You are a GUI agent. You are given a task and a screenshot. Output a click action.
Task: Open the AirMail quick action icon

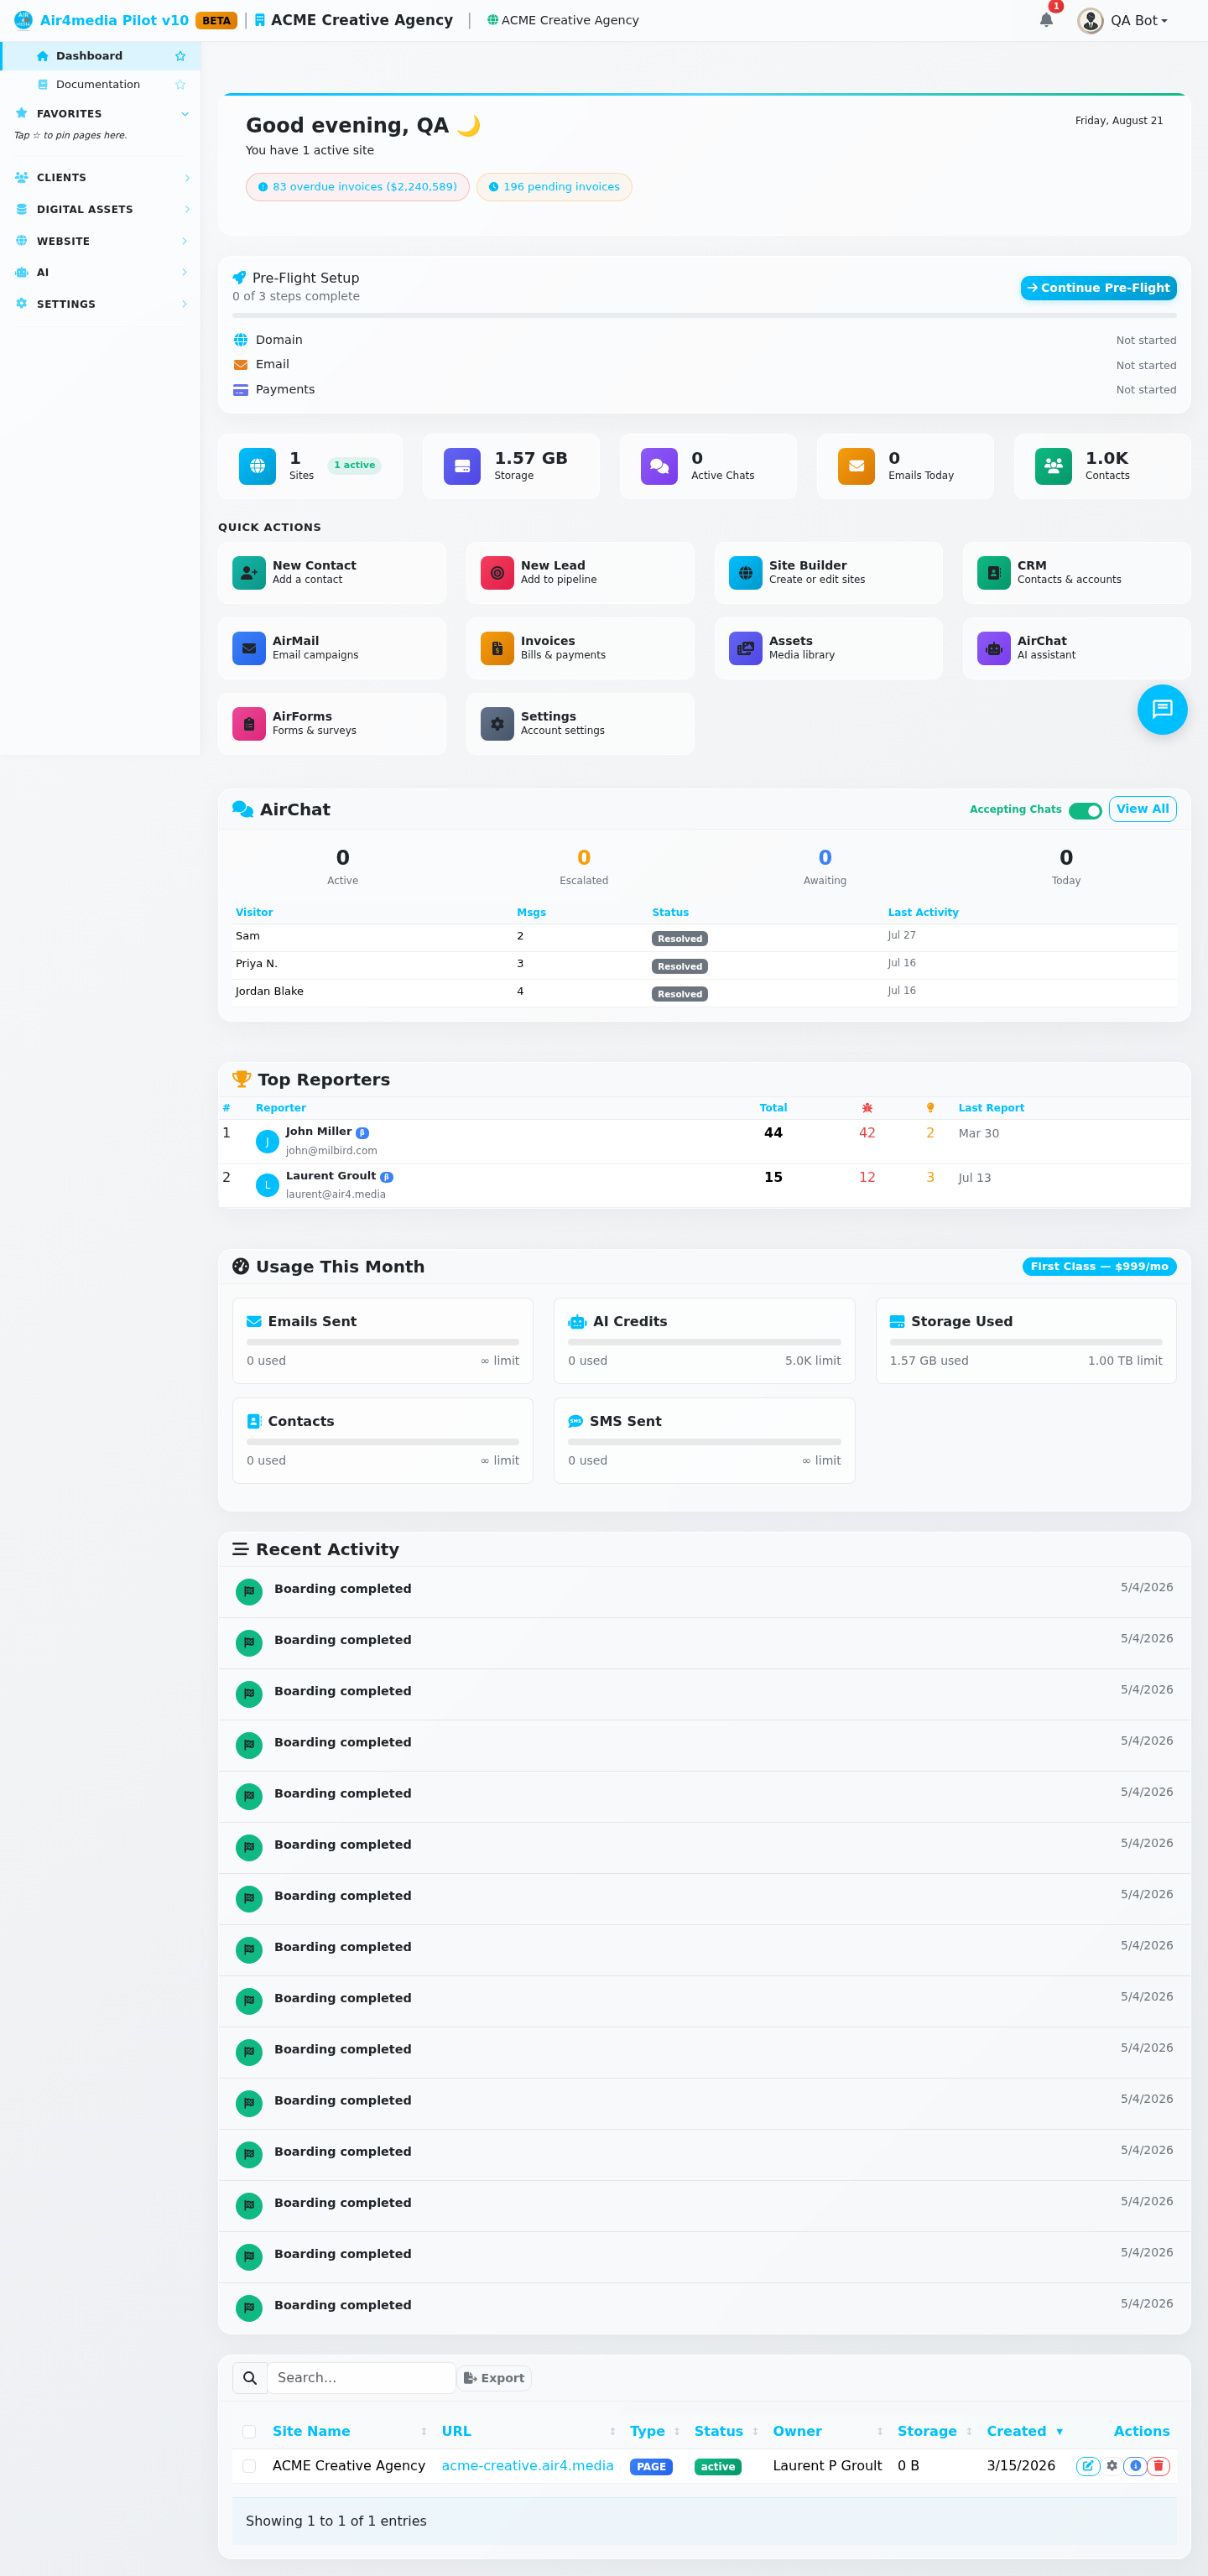tap(249, 648)
